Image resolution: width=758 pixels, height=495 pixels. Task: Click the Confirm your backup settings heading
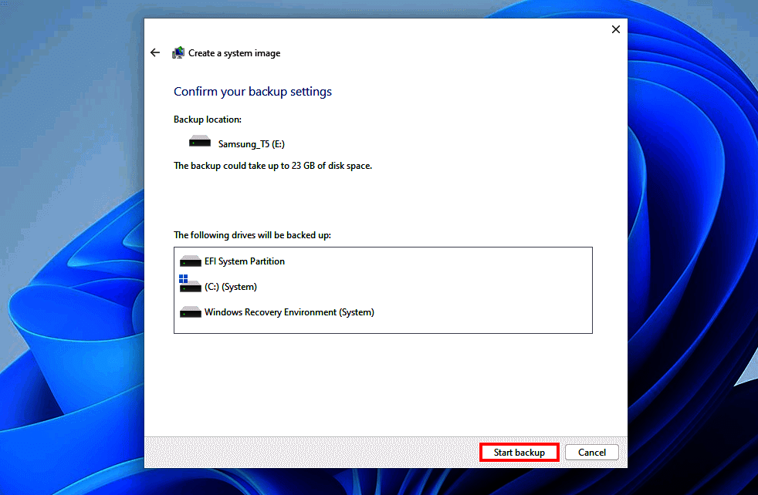click(252, 91)
